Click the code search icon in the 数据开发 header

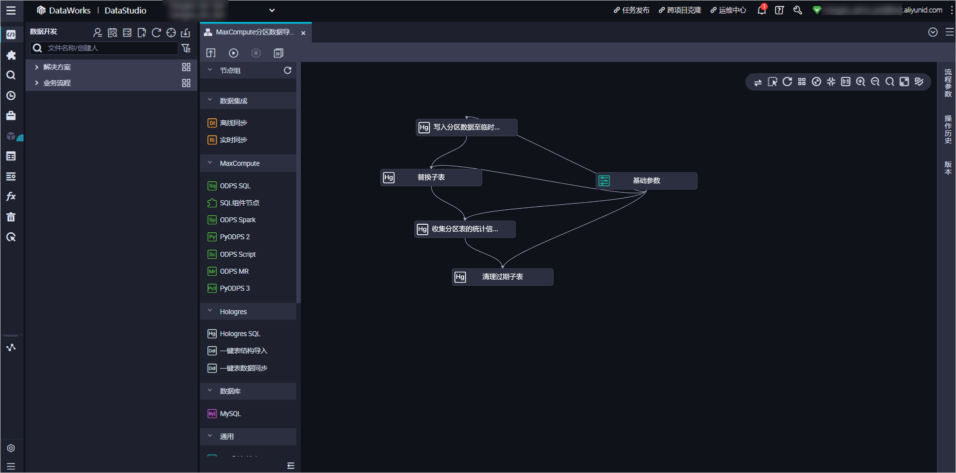(112, 32)
